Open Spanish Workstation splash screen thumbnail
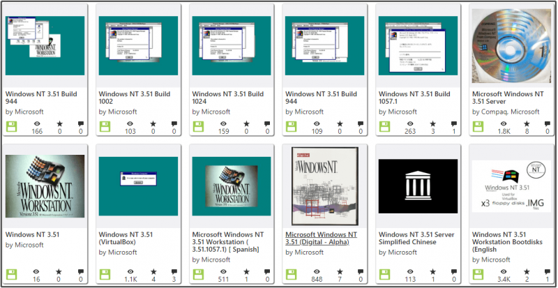Viewport: 558px width, 288px height. pyautogui.click(x=232, y=186)
